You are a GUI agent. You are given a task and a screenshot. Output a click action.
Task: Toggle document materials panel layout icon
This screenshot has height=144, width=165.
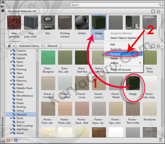153,11
